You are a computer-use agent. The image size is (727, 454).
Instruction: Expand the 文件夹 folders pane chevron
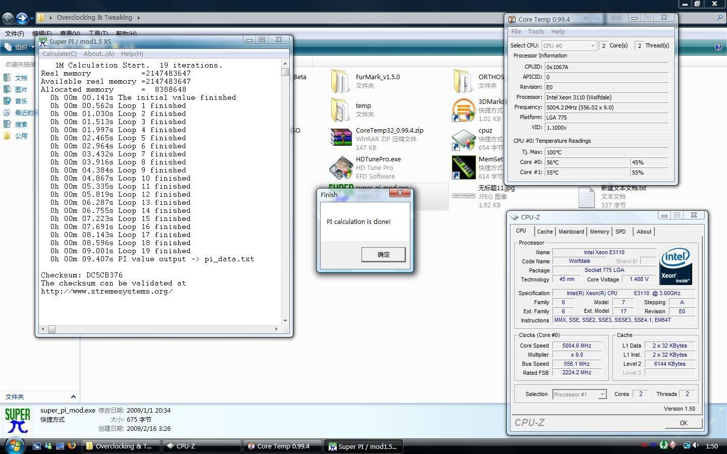73,397
